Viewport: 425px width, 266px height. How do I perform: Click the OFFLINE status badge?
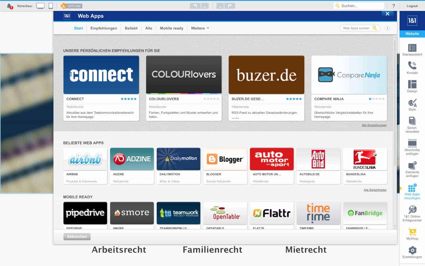click(71, 6)
